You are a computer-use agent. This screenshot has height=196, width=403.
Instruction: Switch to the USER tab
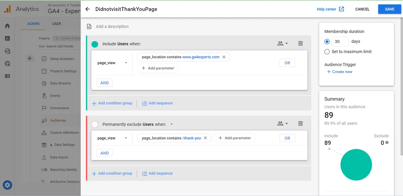[56, 24]
